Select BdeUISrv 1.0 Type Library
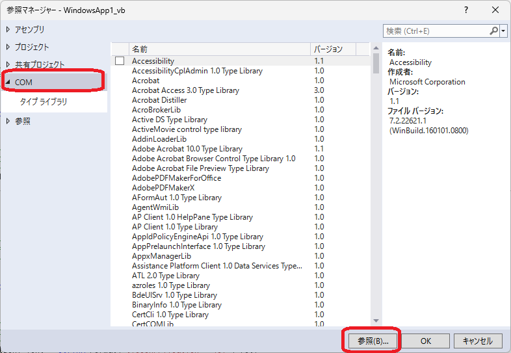The image size is (511, 353). (x=174, y=295)
